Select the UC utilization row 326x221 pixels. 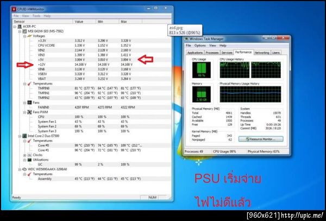tap(92, 165)
